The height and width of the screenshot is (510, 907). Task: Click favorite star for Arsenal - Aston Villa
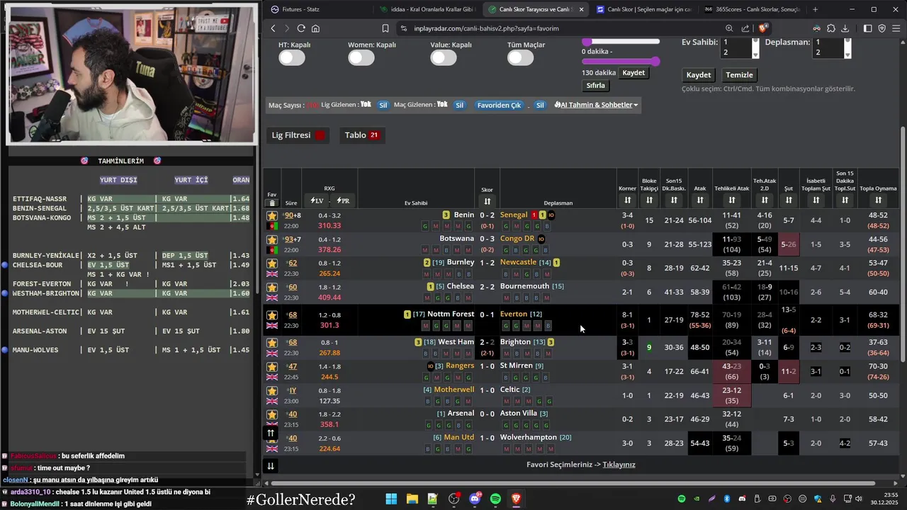272,414
